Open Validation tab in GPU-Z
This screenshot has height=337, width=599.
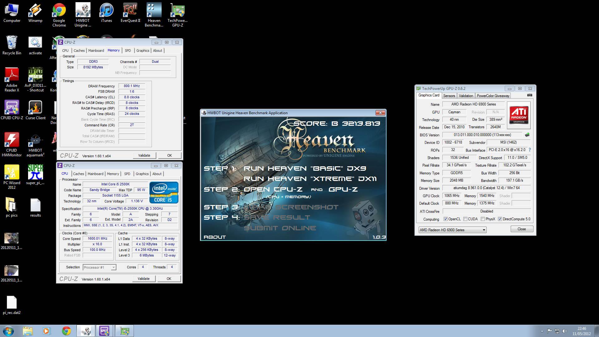pyautogui.click(x=466, y=96)
